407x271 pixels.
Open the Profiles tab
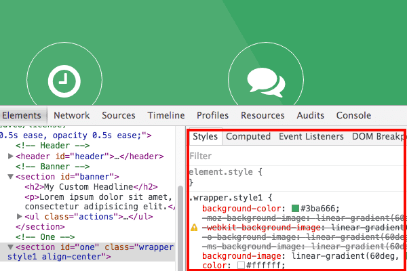[x=212, y=115]
